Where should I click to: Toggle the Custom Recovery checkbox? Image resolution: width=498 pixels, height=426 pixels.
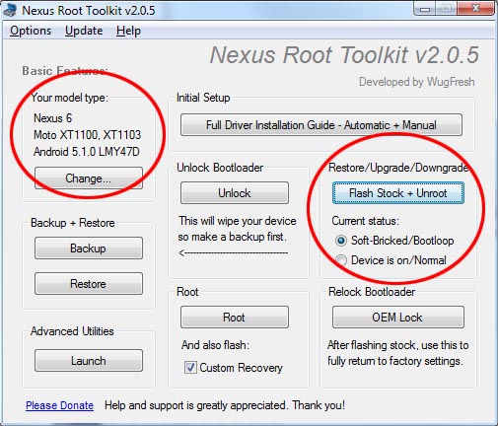pos(190,368)
